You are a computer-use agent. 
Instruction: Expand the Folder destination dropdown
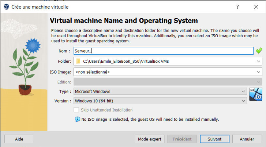[x=259, y=61]
